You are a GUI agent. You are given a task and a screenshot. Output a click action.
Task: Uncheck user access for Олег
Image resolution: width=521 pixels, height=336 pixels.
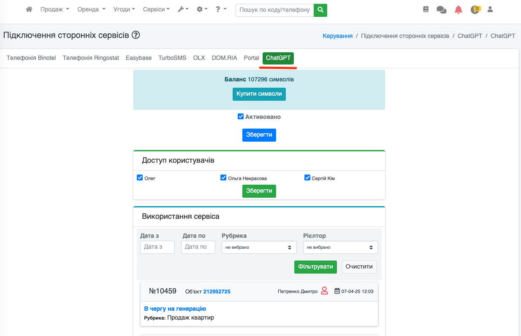[140, 178]
